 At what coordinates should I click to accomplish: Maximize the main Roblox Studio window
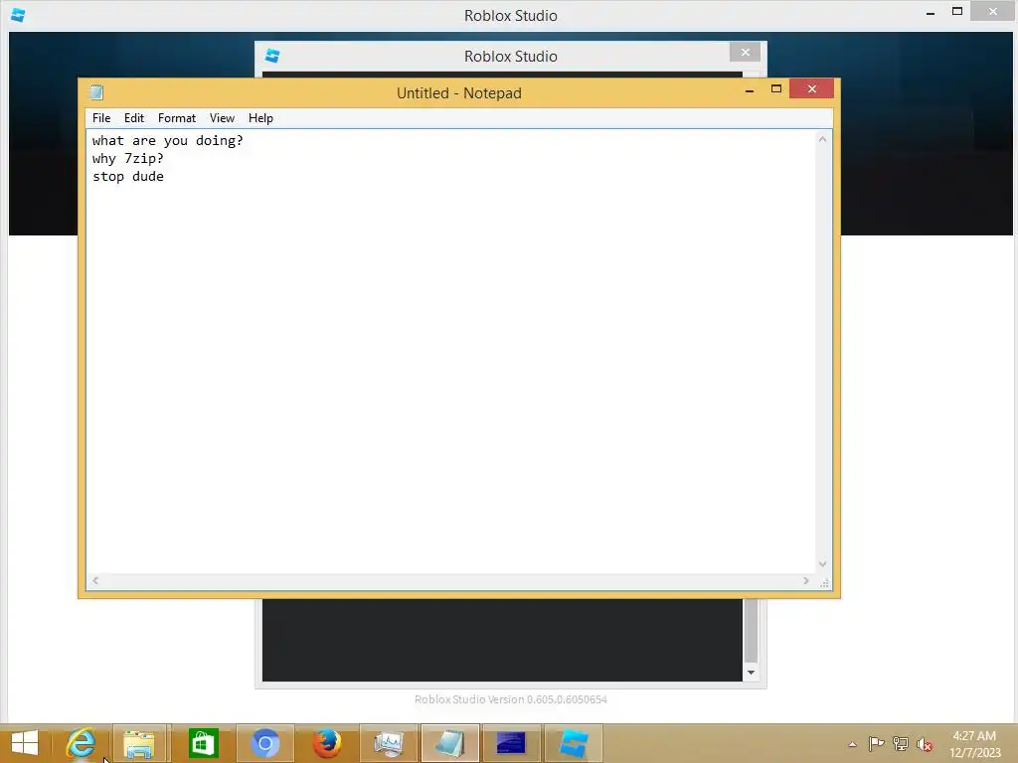click(957, 11)
